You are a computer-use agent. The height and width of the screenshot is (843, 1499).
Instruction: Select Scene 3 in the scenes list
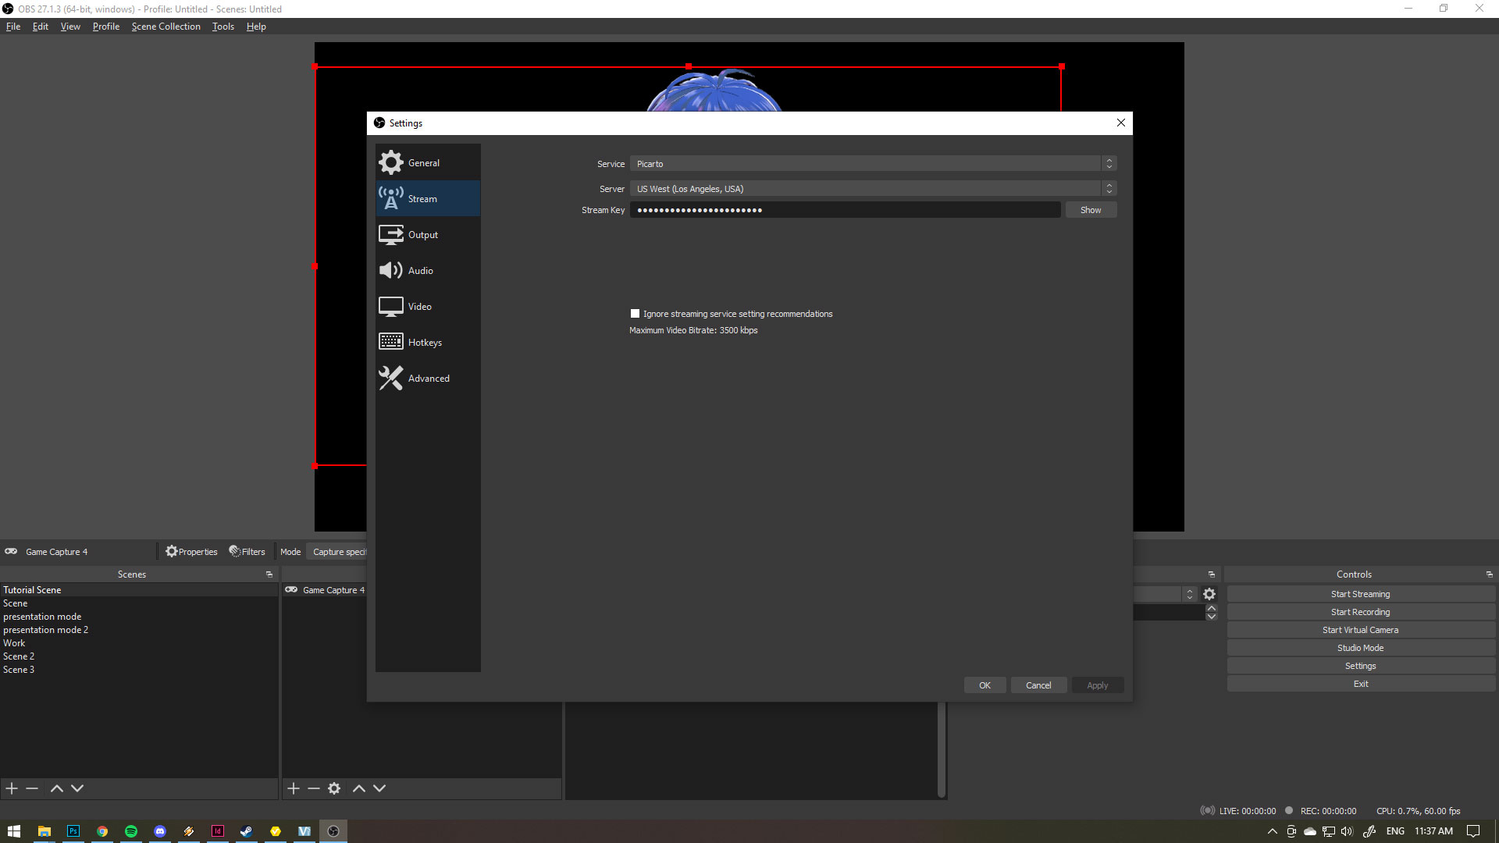(x=139, y=670)
